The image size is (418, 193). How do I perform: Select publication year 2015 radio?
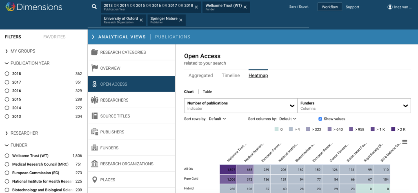(x=7, y=100)
